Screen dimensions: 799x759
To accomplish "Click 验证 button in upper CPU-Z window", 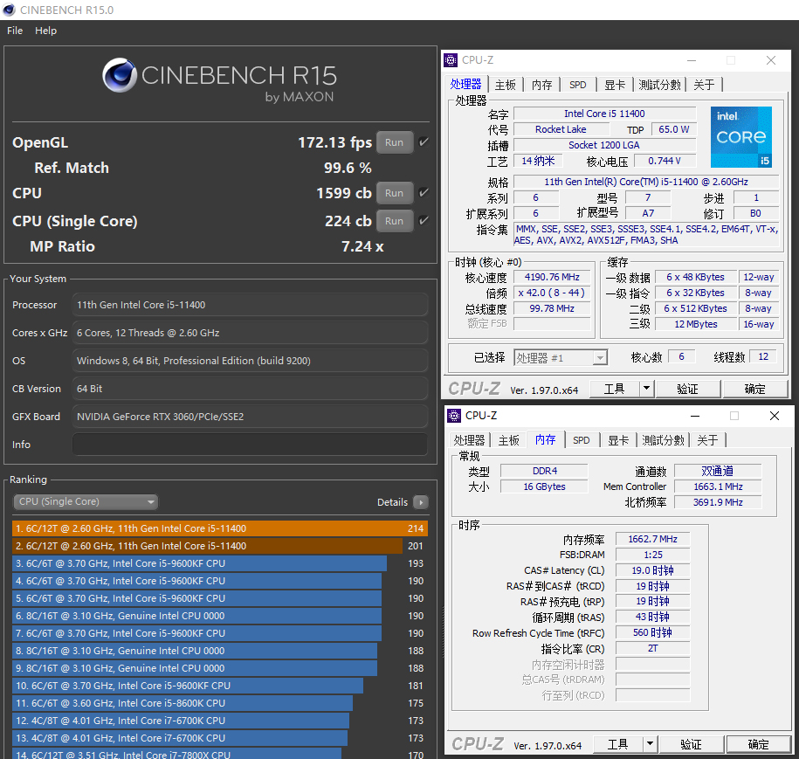I will 687,389.
